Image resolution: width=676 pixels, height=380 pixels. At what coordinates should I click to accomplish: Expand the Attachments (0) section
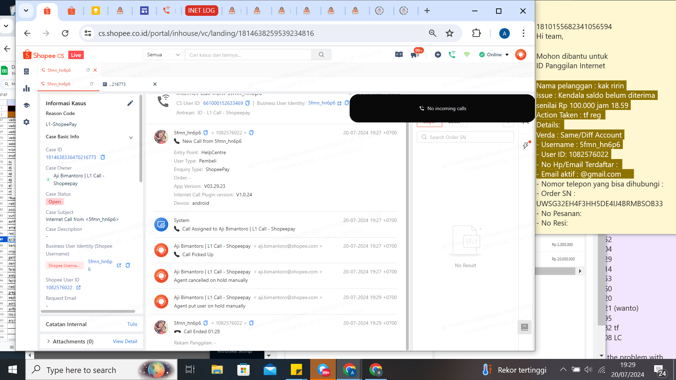tap(48, 341)
